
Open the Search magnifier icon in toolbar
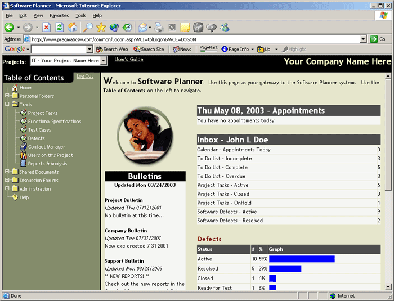88,27
